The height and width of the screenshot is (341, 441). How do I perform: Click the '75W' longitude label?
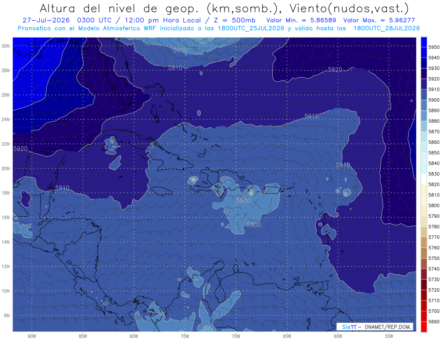click(x=185, y=336)
